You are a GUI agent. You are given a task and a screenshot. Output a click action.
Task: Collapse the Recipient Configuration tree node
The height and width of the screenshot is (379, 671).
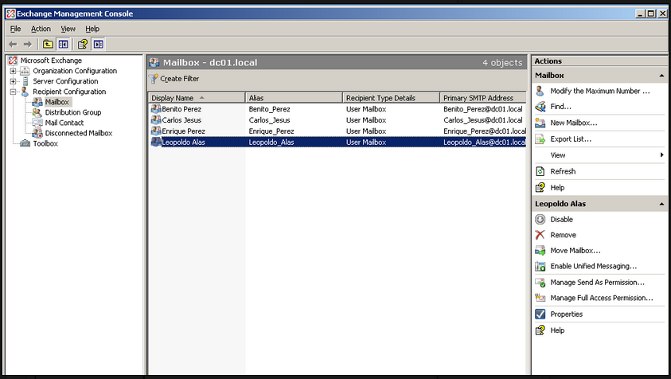[13, 92]
